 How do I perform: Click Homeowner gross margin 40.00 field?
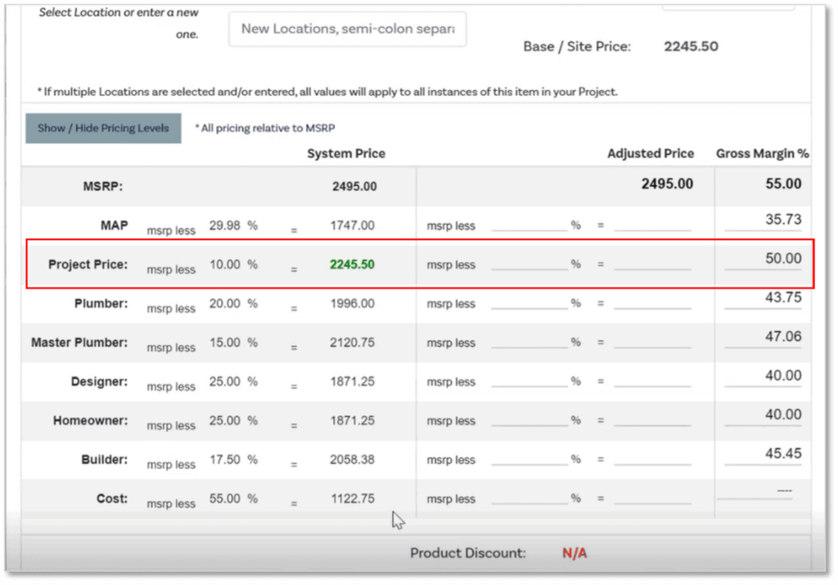pos(764,415)
